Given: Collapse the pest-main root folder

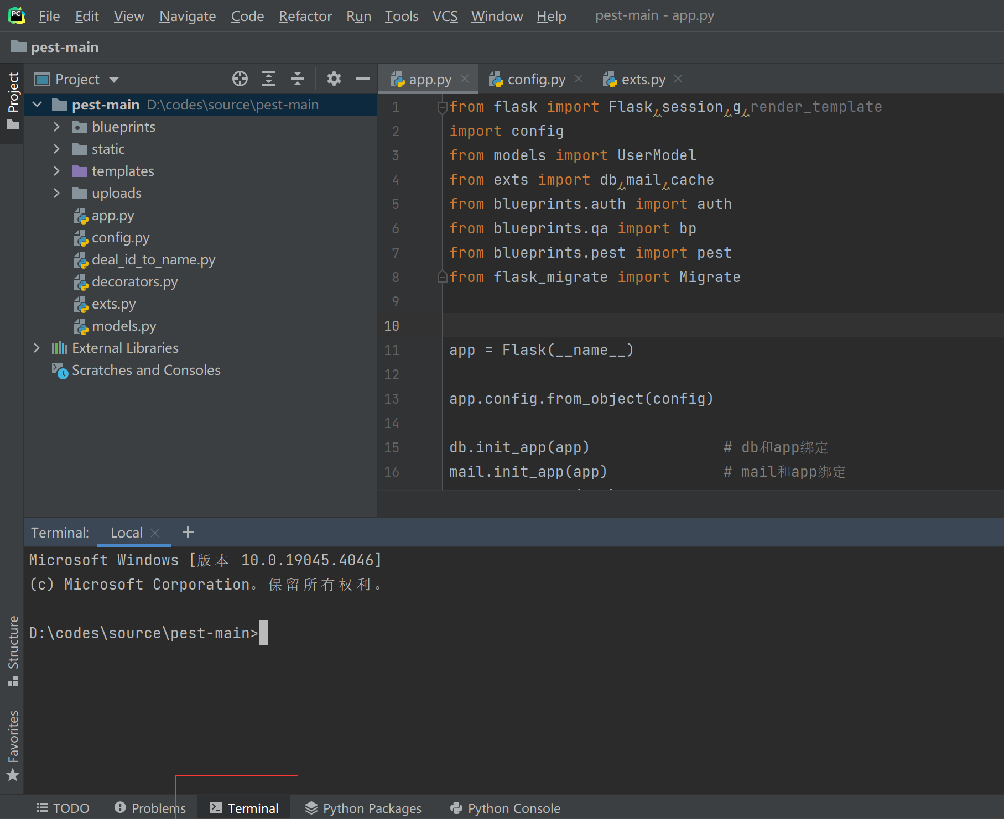Looking at the screenshot, I should (37, 105).
